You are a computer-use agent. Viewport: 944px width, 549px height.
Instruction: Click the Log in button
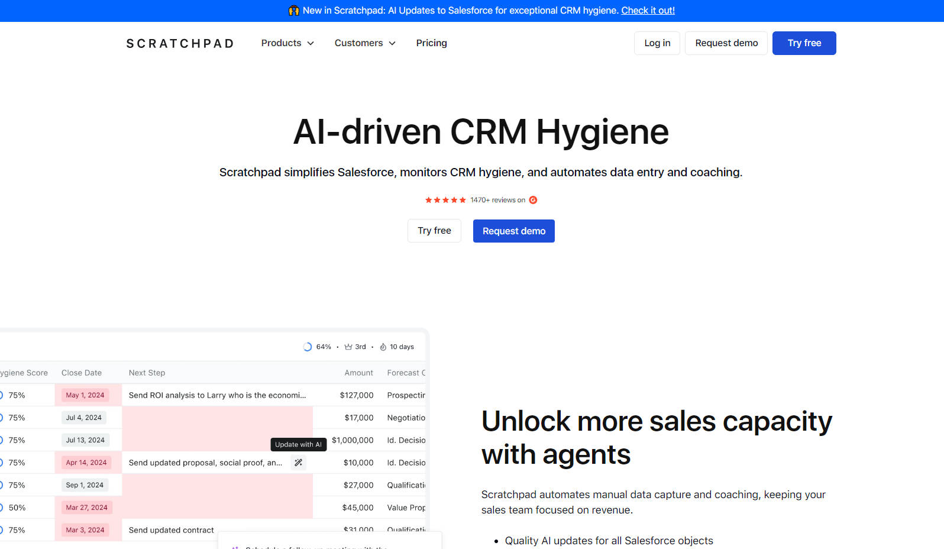coord(657,43)
